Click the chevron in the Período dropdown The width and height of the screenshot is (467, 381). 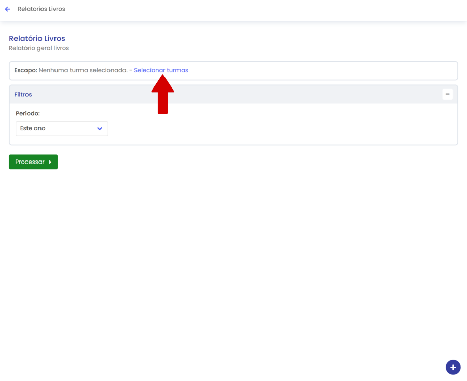(100, 128)
